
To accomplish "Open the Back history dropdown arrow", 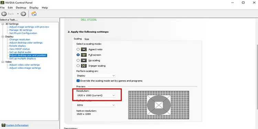I will 18,14.
